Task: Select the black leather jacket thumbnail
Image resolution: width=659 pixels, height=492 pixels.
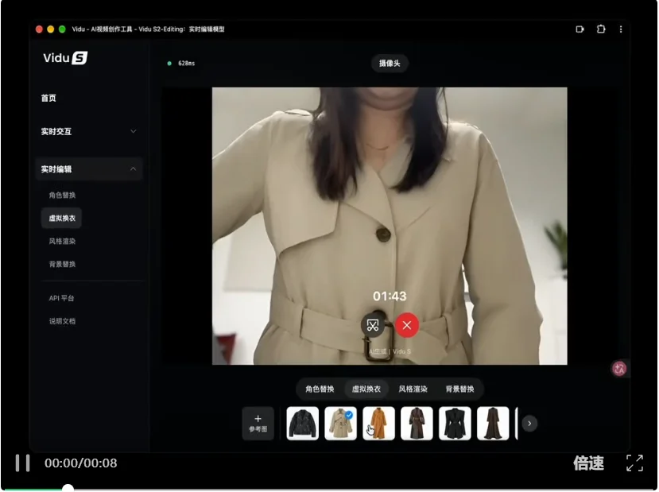Action: point(303,423)
